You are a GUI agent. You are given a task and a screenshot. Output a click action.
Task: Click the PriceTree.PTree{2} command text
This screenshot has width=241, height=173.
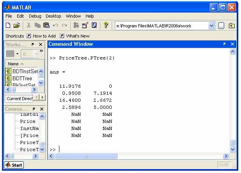87,58
